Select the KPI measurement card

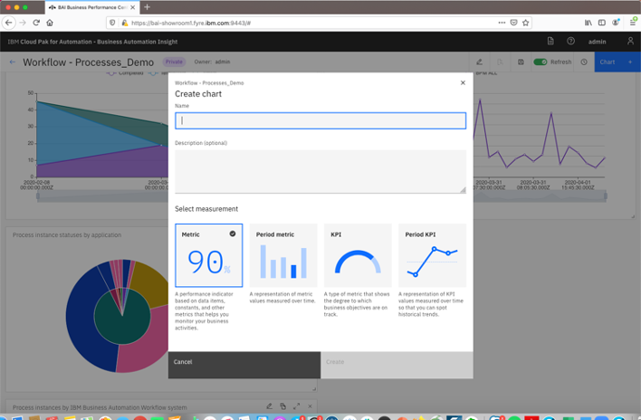click(358, 255)
